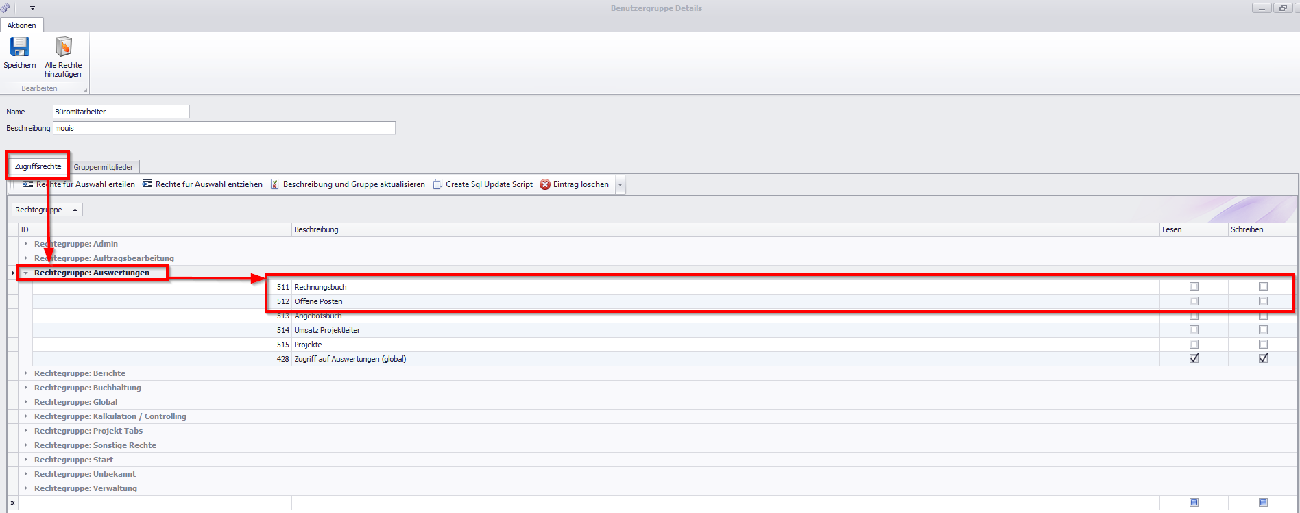Click Beschreibung und Gruppe aktualisieren icon
This screenshot has height=513, width=1300.
(x=275, y=184)
